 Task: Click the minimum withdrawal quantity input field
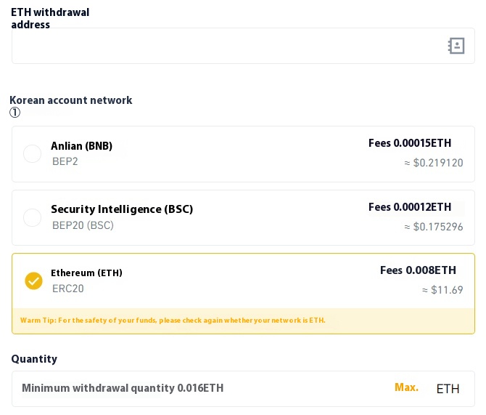pos(203,388)
